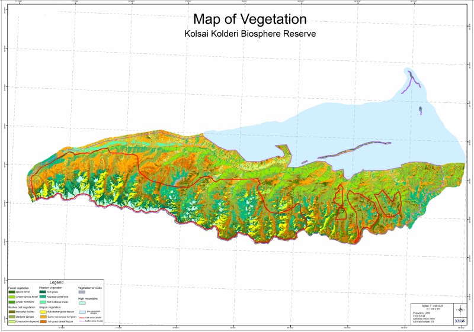Click the 'in 1 cm 2 km' scale text
474x332 pixels.
[x=433, y=309]
